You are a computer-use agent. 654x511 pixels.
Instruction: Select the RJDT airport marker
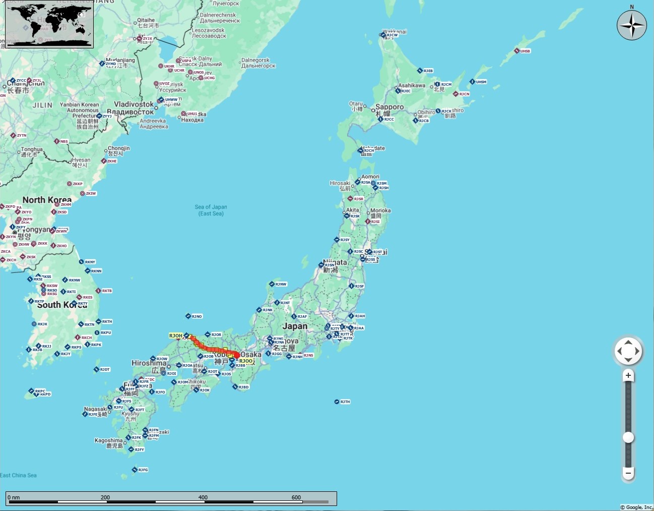pyautogui.click(x=96, y=369)
